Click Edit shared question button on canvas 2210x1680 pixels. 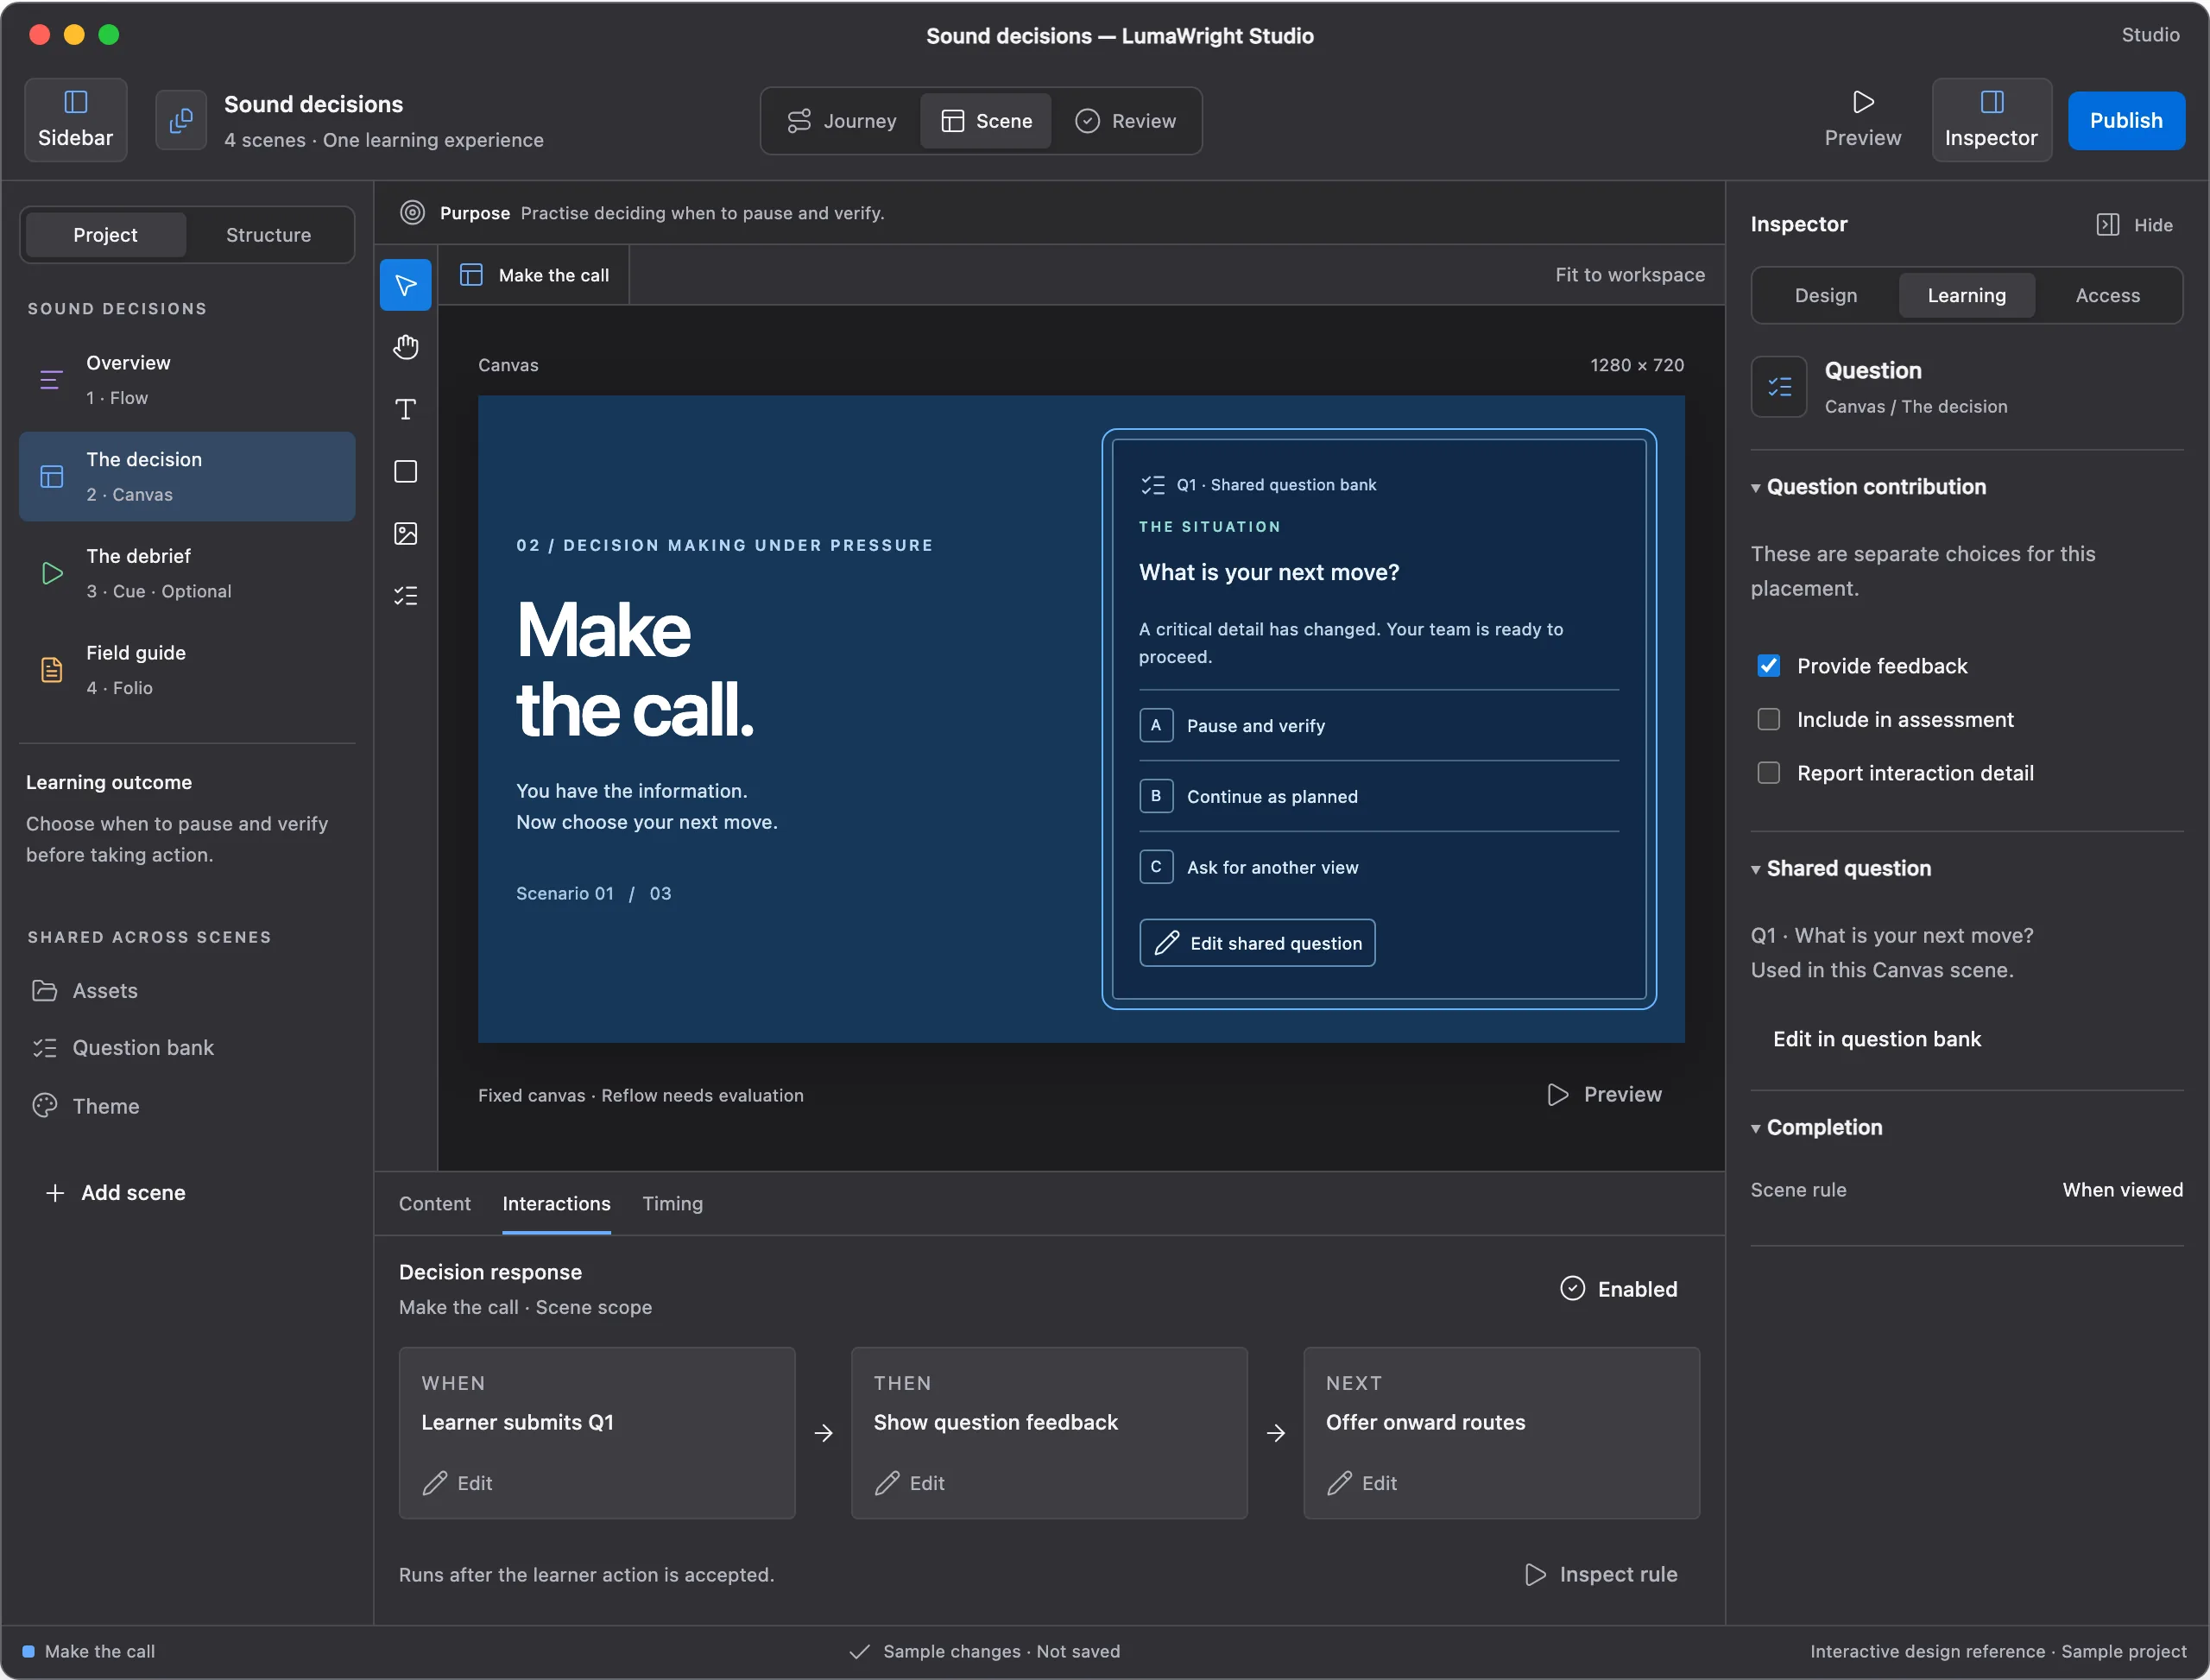point(1257,942)
